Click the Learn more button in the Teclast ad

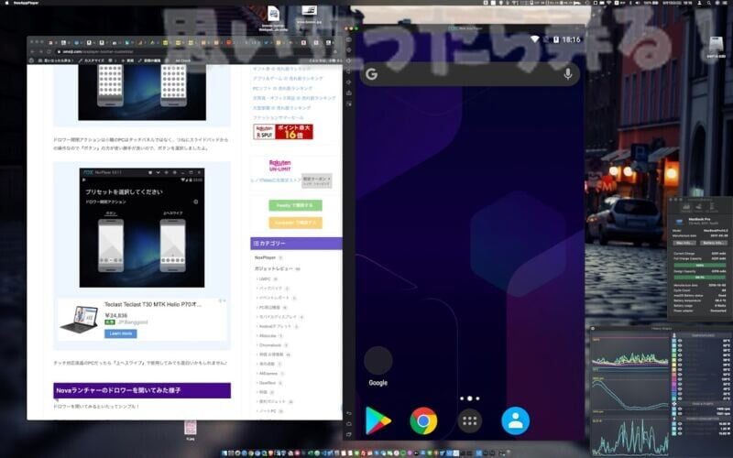coord(121,333)
